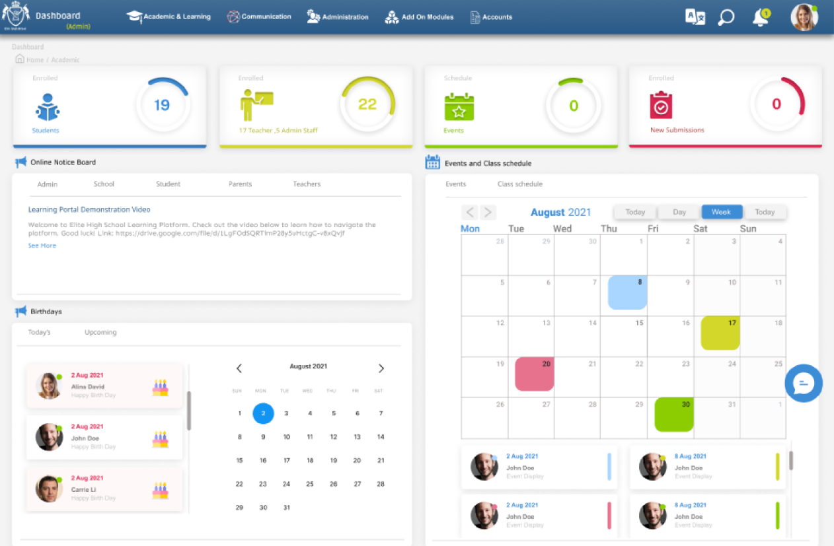
Task: Click the 'New Submissions' label
Action: click(677, 130)
